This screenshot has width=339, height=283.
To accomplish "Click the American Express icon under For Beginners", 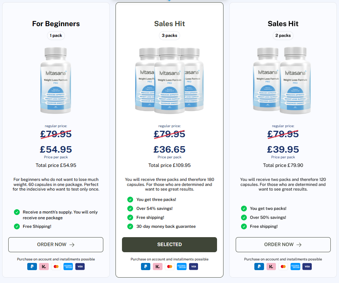I will click(68, 267).
